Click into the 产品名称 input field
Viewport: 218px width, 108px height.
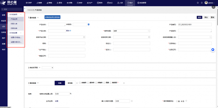click(x=57, y=25)
